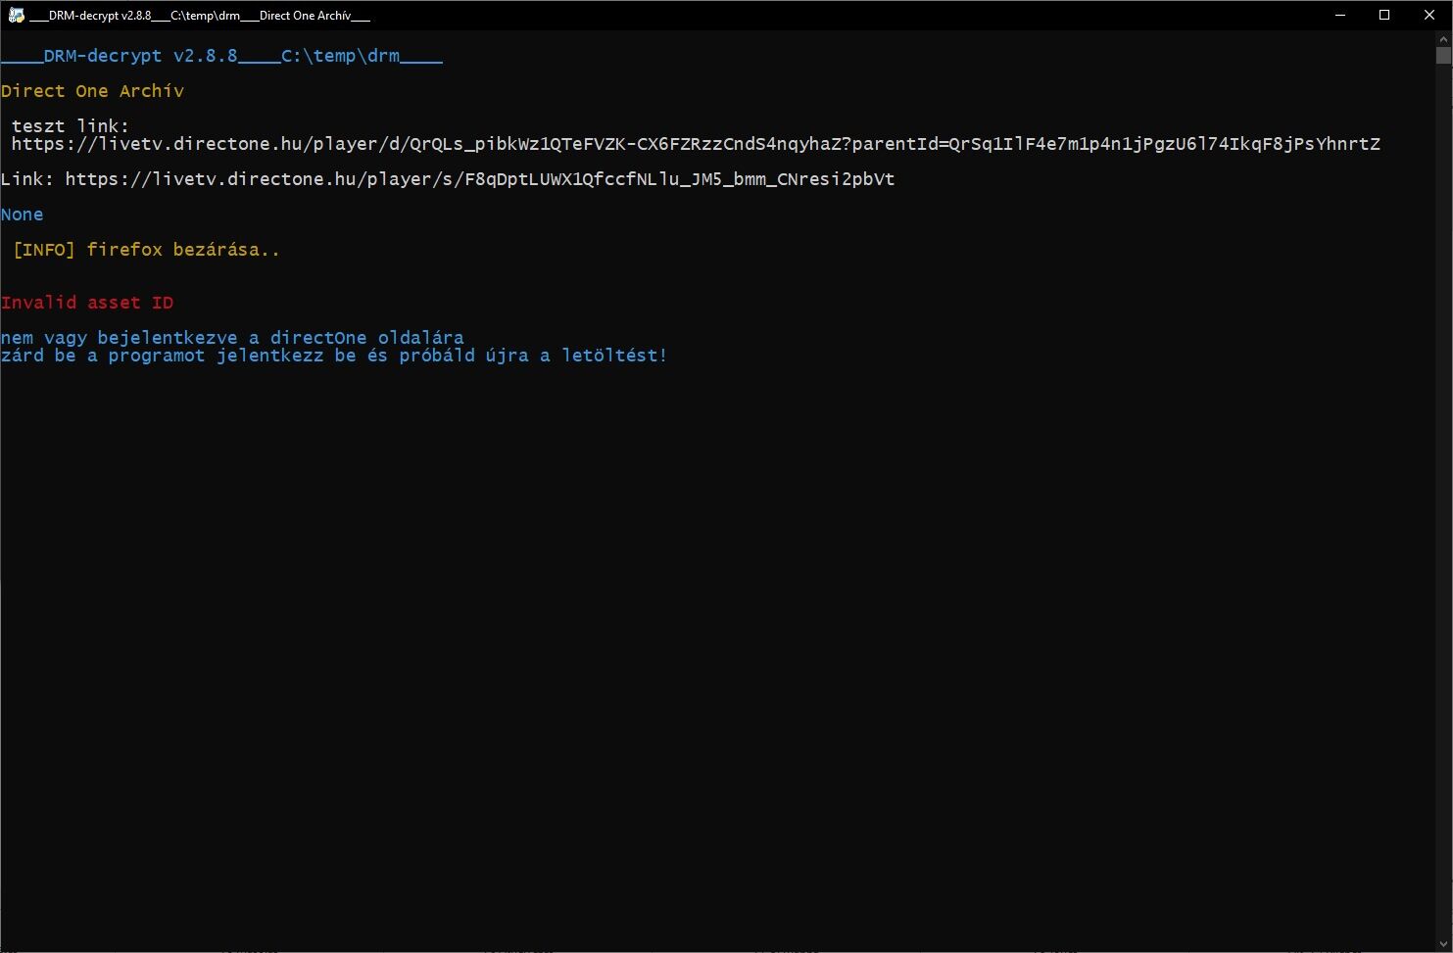This screenshot has width=1453, height=953.
Task: Click the Direct One Archív heading
Action: 92,91
